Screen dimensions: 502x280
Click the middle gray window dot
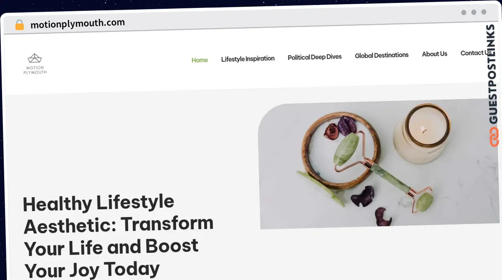tap(474, 12)
